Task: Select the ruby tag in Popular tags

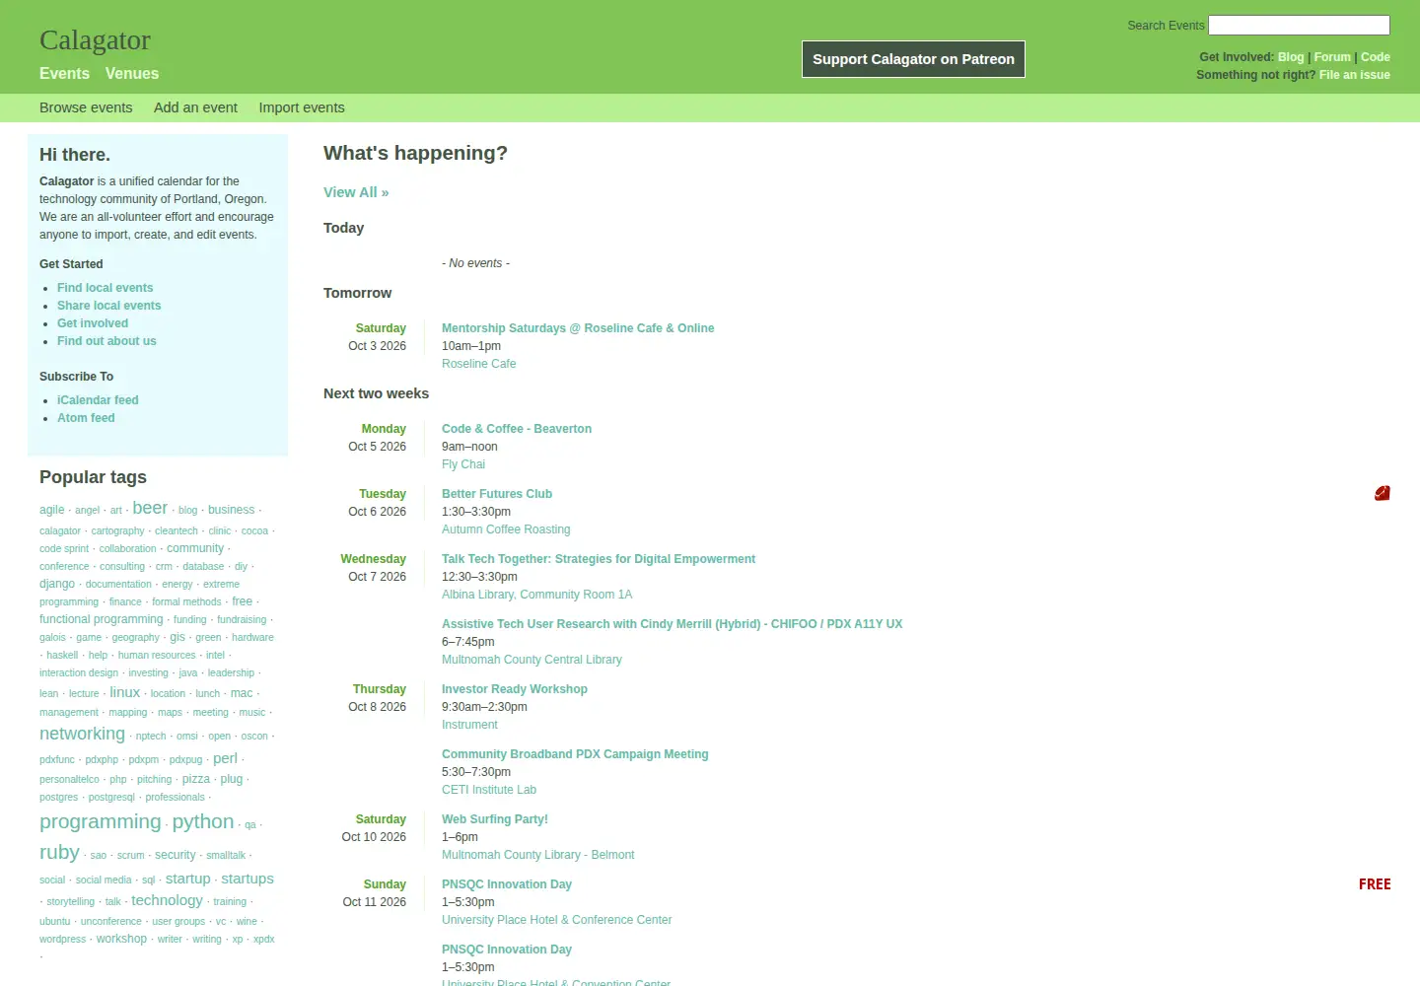Action: tap(59, 853)
